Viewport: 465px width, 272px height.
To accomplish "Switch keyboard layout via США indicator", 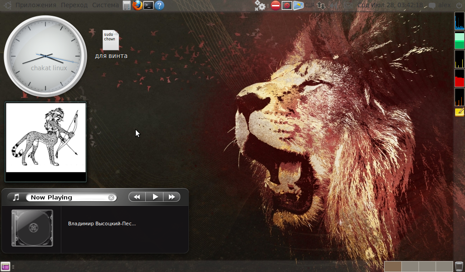I will 309,5.
